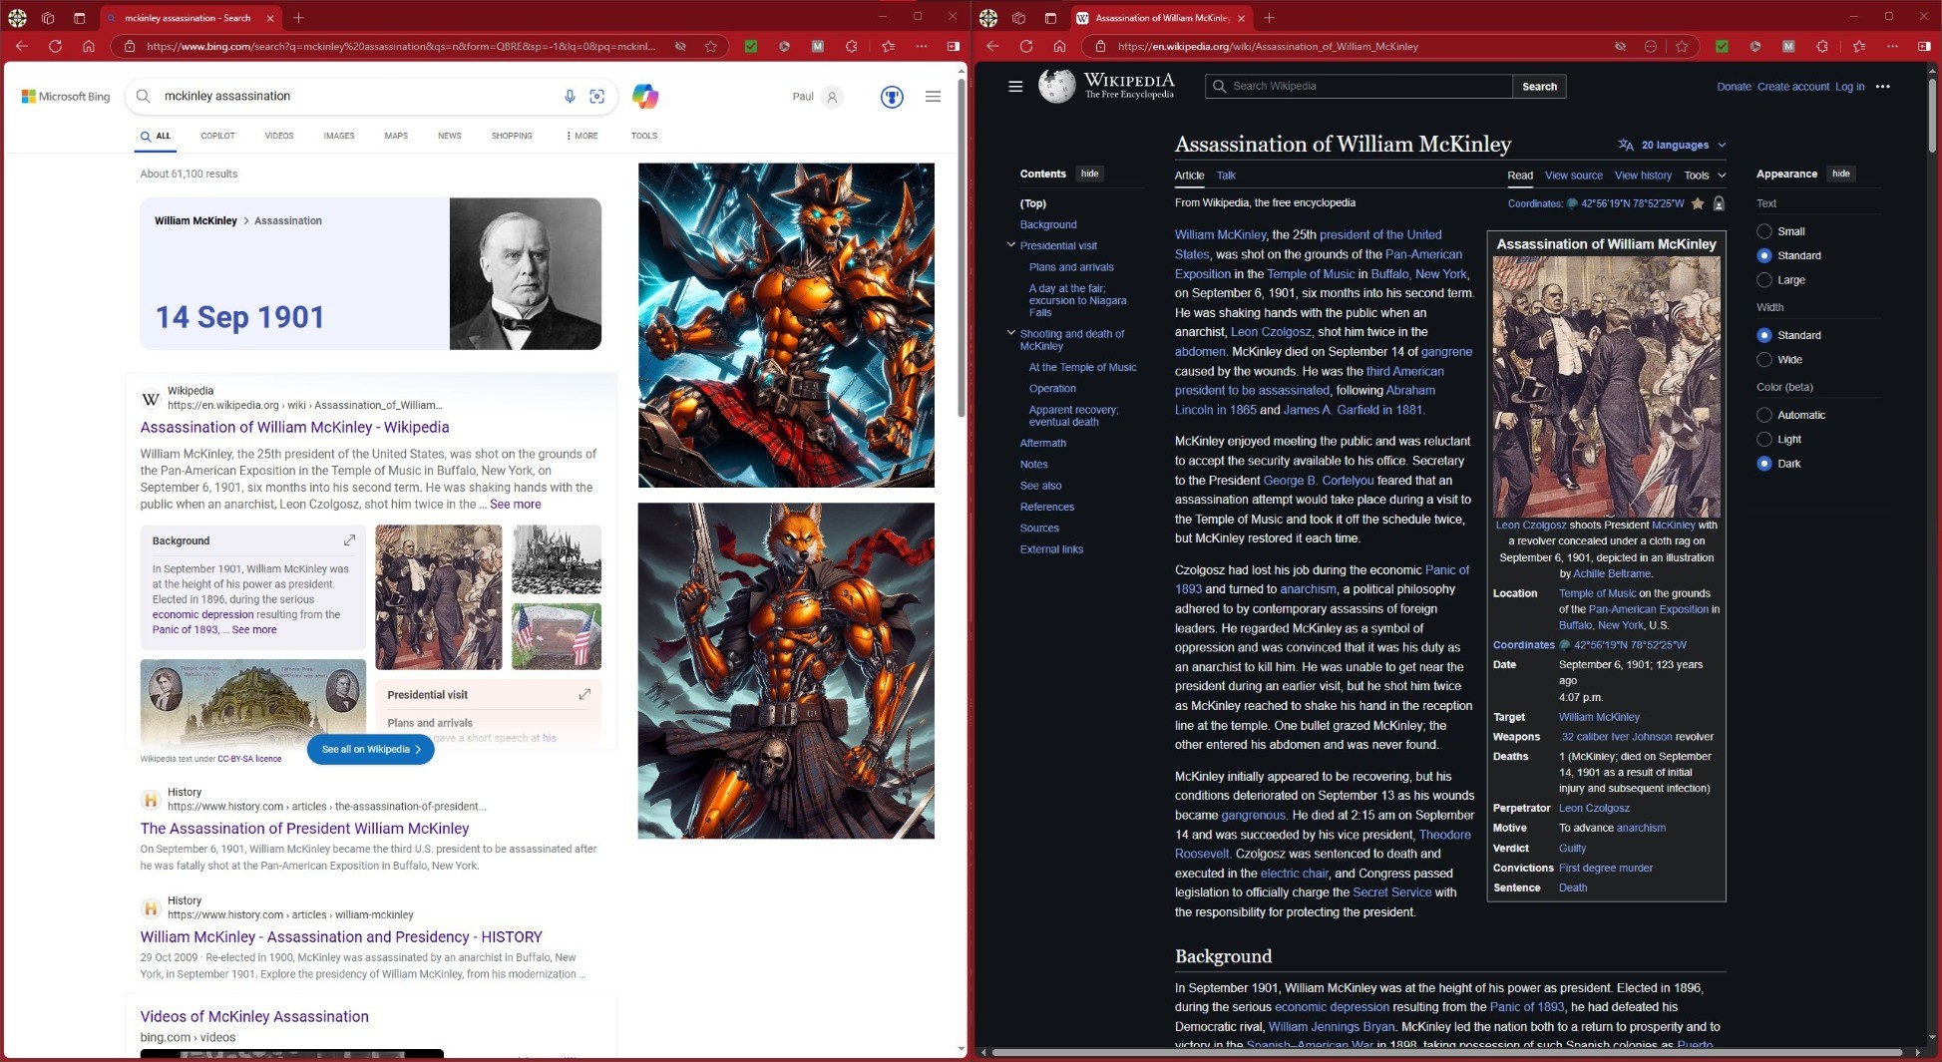Viewport: 1942px width, 1062px height.
Task: Open Wikipedia View history tab
Action: coord(1643,176)
